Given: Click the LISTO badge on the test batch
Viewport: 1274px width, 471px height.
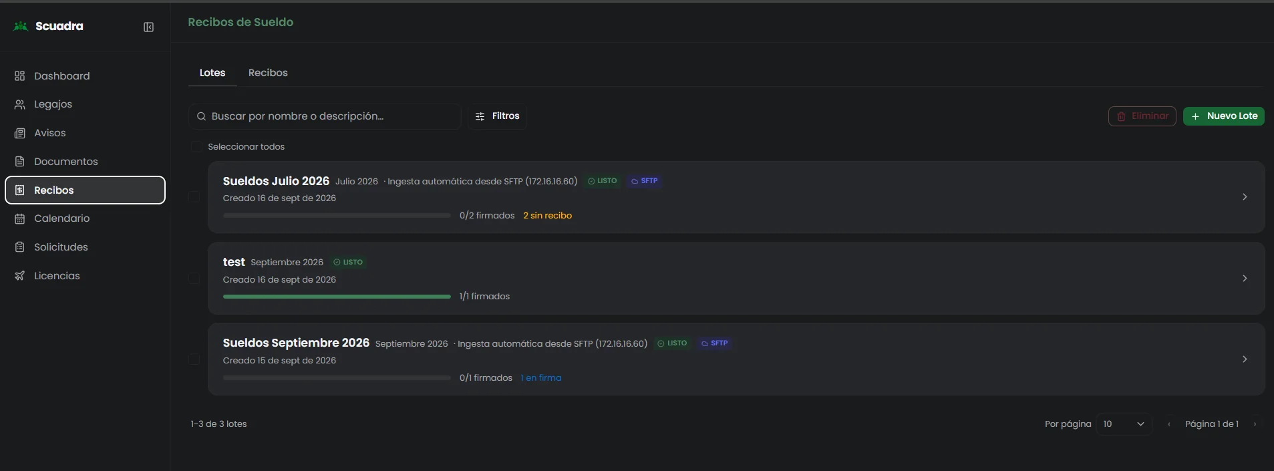Looking at the screenshot, I should click(348, 262).
